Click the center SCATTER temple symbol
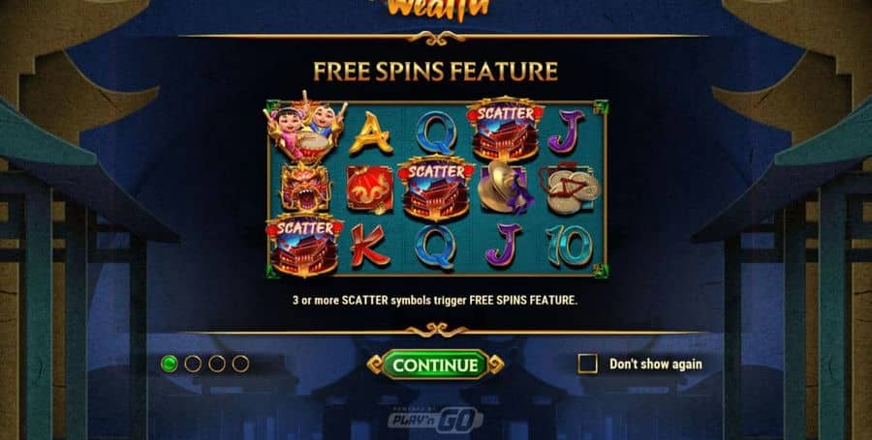The height and width of the screenshot is (440, 872). pos(437,188)
